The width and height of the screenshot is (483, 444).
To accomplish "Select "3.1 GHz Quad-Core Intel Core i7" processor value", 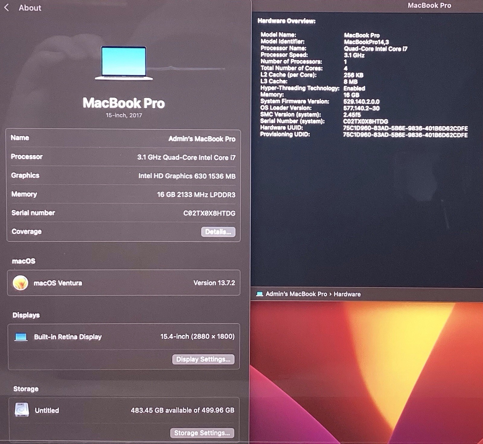I will pos(186,157).
